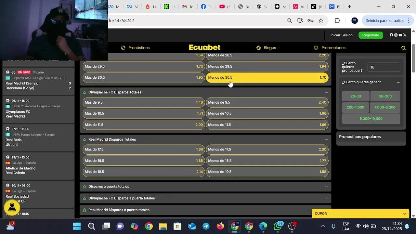416x234 pixels.
Task: Select Menos de 29.5 odds 1.94
Action: click(x=267, y=66)
